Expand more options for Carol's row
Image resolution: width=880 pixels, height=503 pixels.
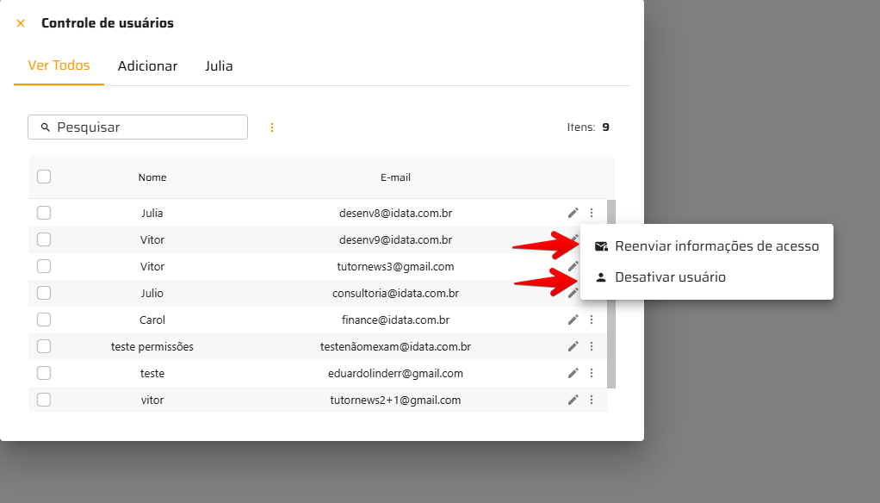coord(592,320)
